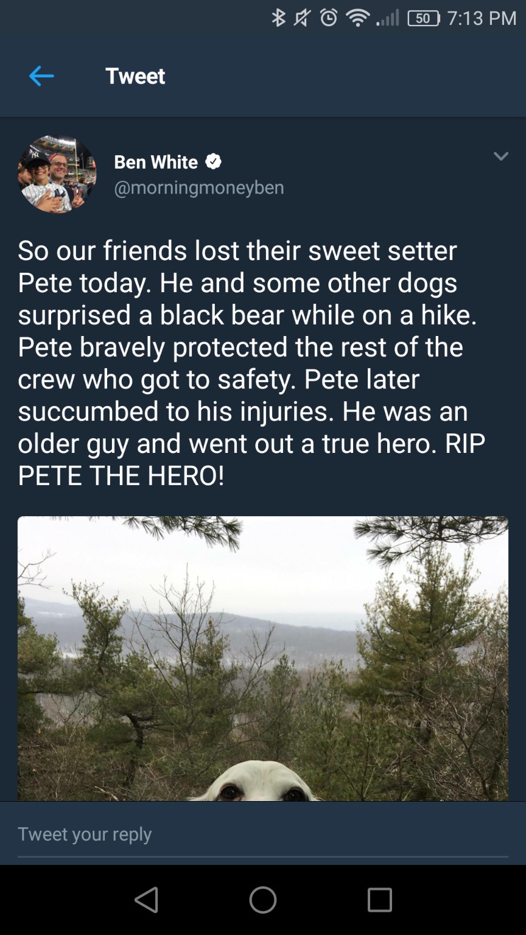
Task: Tap the Android back navigation triangle
Action: coord(147,899)
